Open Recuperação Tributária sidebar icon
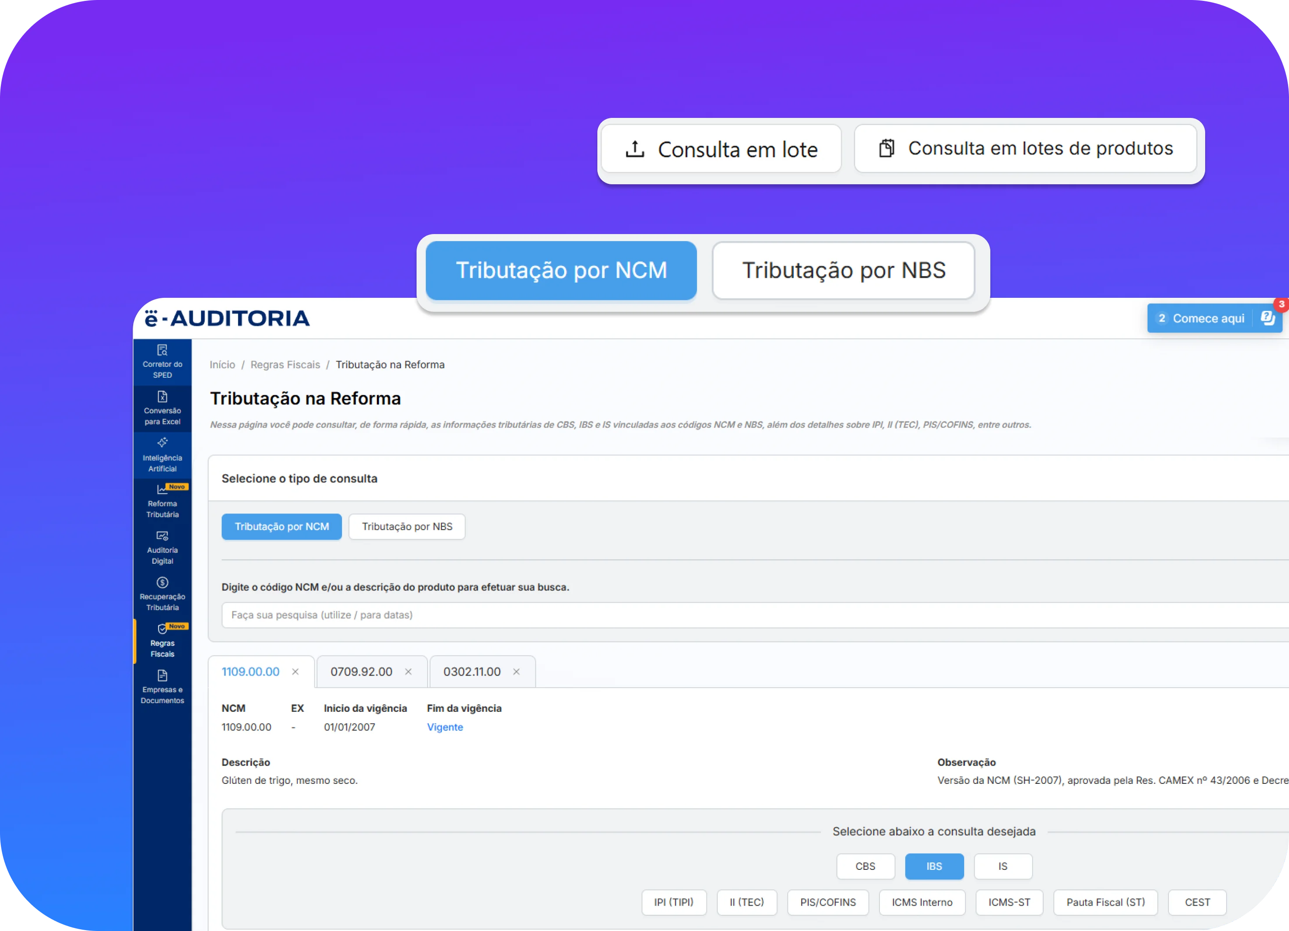1289x931 pixels. coord(162,594)
